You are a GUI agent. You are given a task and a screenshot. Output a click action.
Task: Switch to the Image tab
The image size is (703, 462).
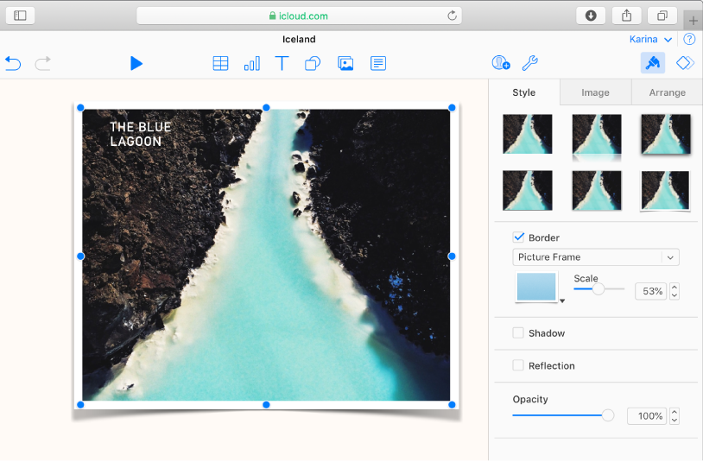tap(595, 92)
